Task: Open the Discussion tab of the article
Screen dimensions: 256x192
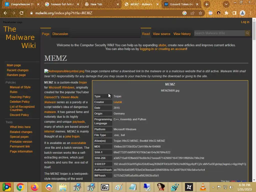Action: click(x=60, y=34)
